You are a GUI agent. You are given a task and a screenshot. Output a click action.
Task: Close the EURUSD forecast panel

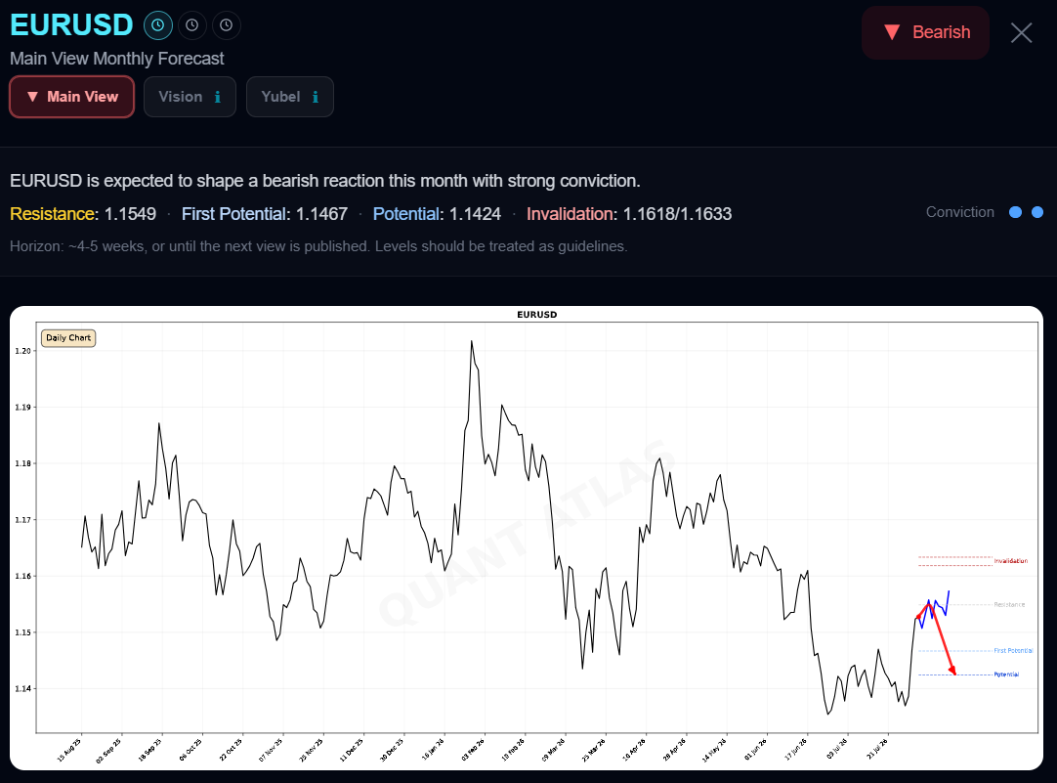click(x=1021, y=32)
